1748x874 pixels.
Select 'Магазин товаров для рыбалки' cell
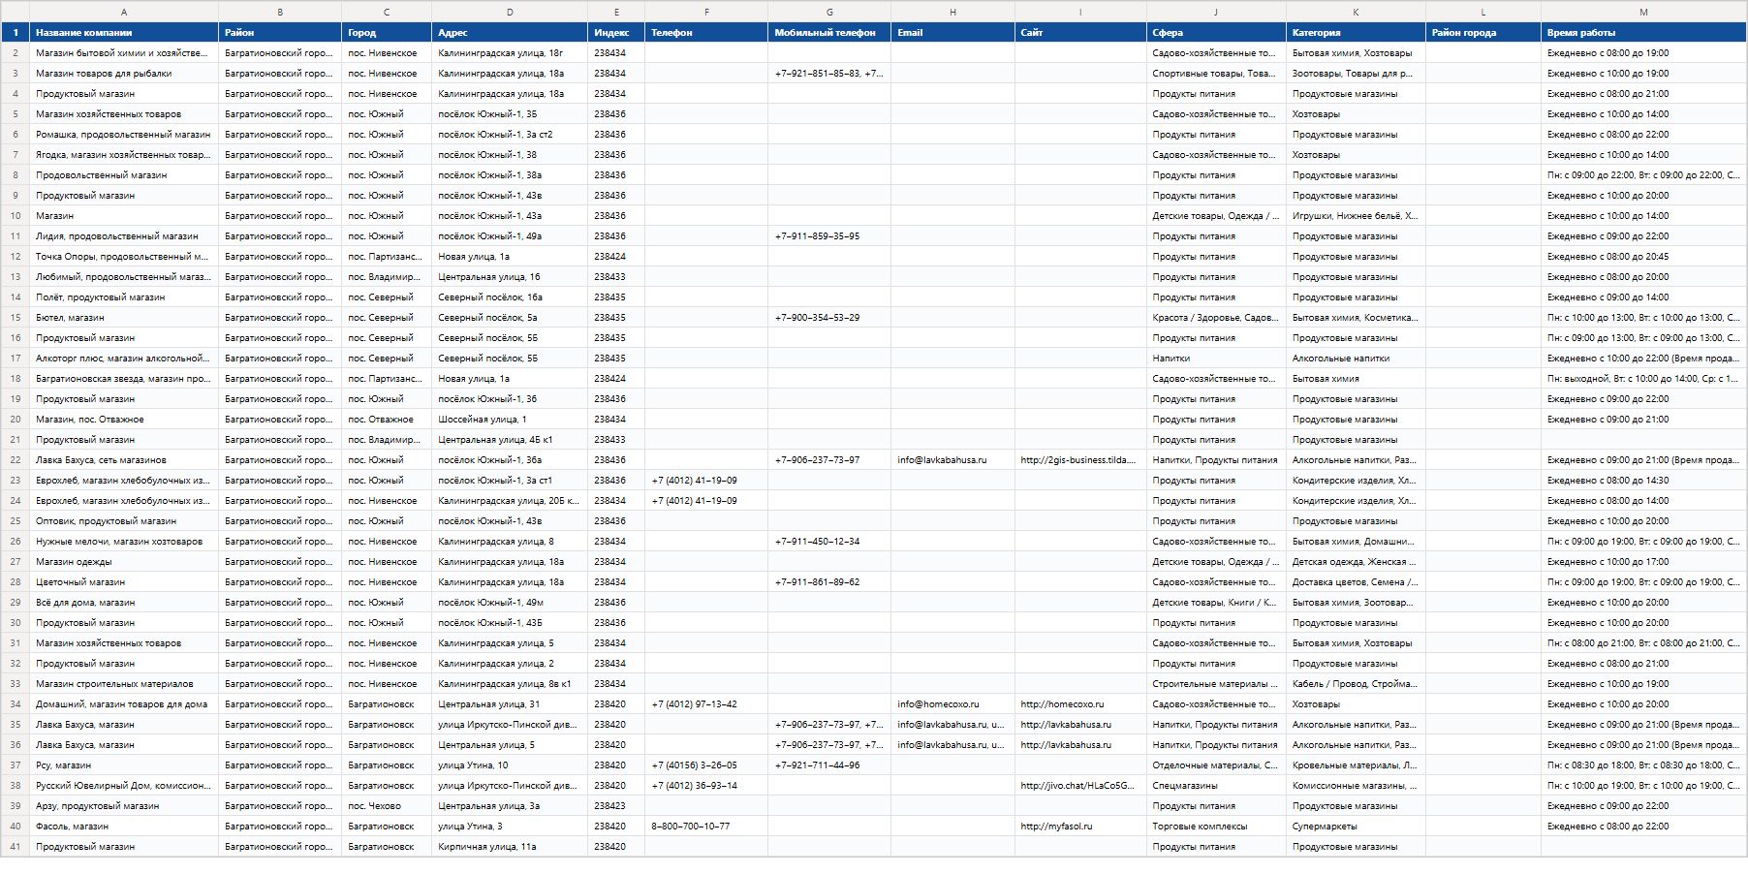point(124,74)
